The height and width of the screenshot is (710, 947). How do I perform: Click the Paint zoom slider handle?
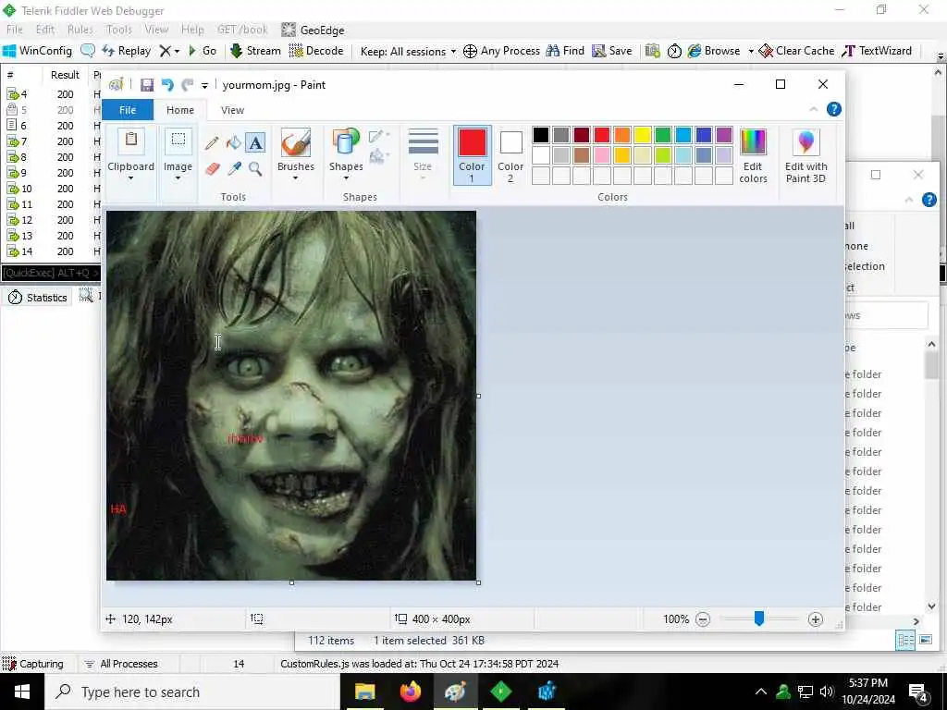tap(758, 618)
